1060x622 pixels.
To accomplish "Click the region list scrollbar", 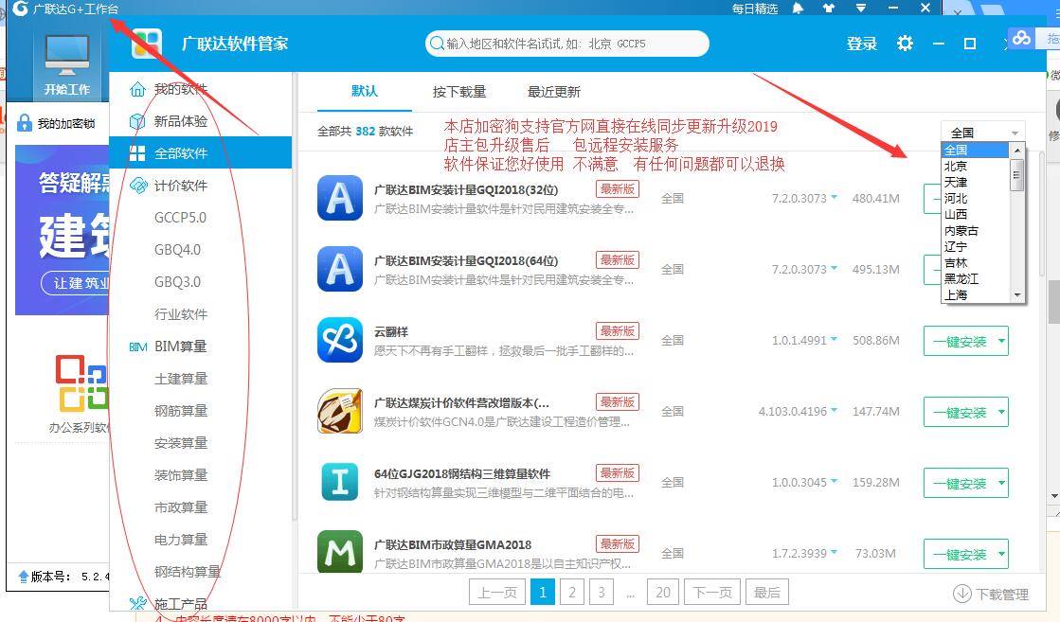I will coord(1018,174).
